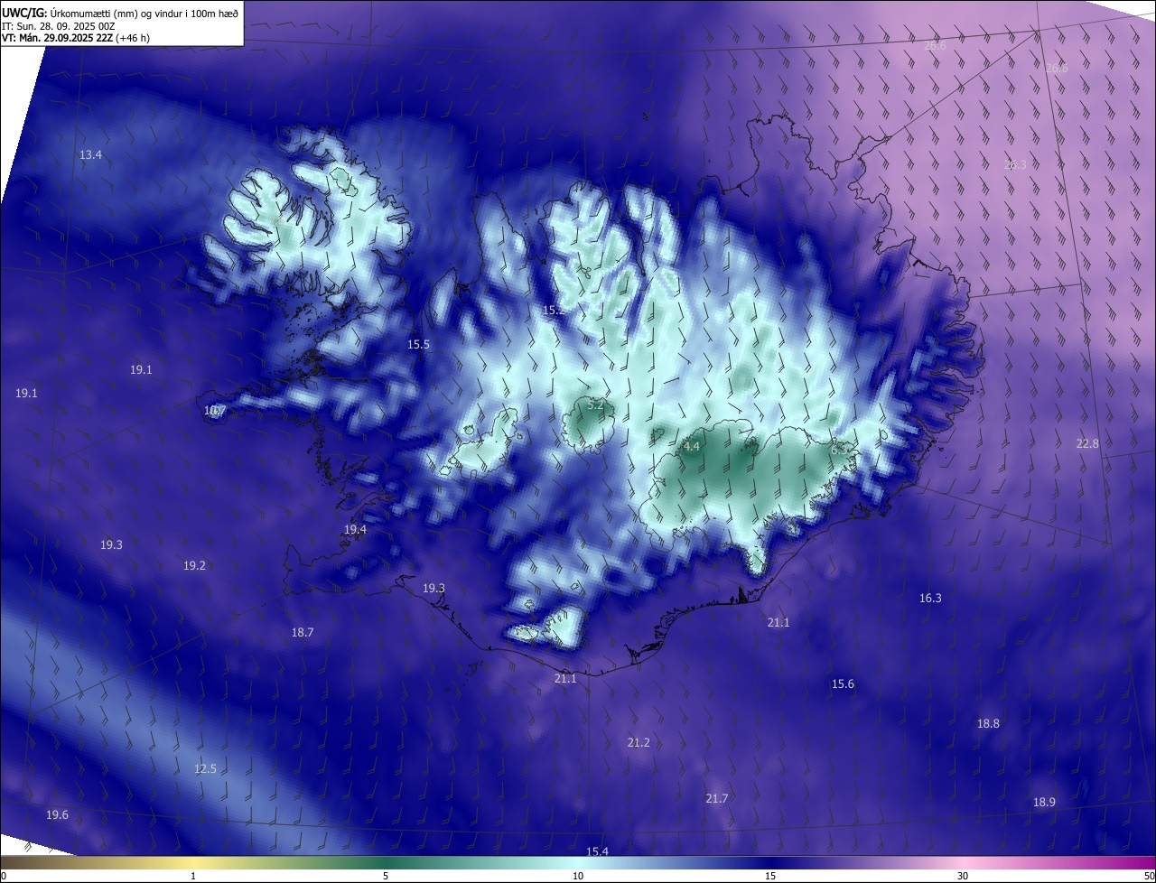This screenshot has height=883, width=1156.
Task: Click the 21.7 value label
Action: pos(717,798)
